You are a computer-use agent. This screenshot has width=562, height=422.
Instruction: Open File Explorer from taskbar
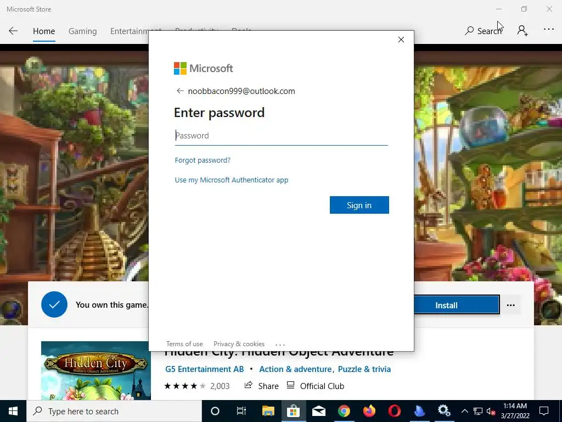pyautogui.click(x=268, y=411)
